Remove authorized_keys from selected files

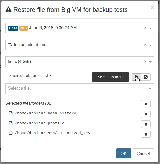click(146, 134)
